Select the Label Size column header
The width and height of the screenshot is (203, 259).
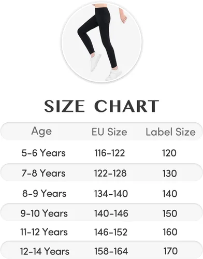coord(170,132)
